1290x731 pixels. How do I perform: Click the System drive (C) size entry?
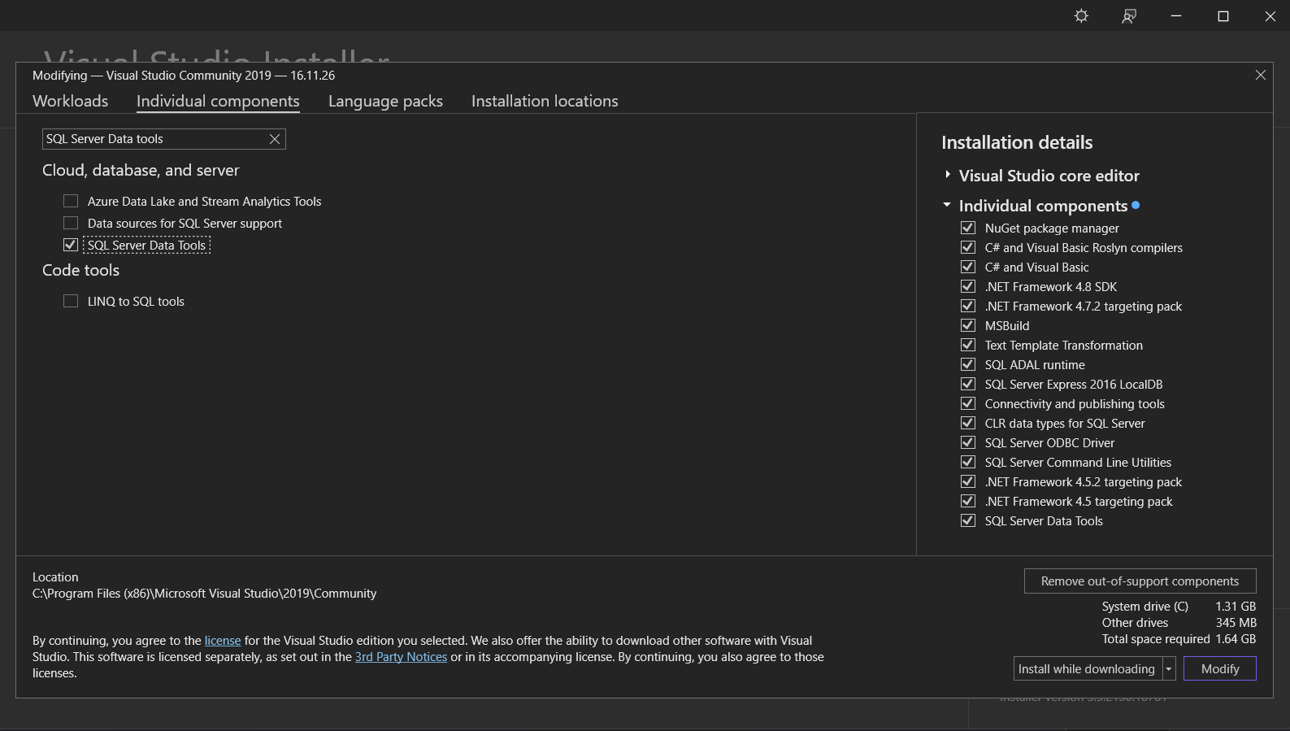(1179, 607)
